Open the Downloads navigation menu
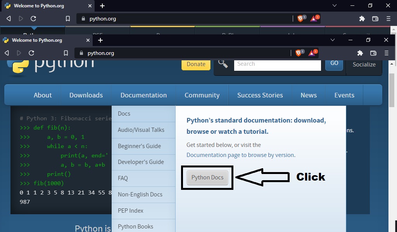 point(86,95)
